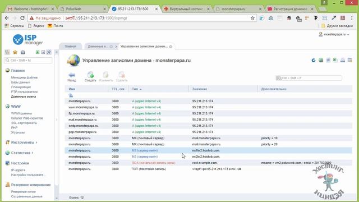Close the Управление записями домена tab

point(171,47)
